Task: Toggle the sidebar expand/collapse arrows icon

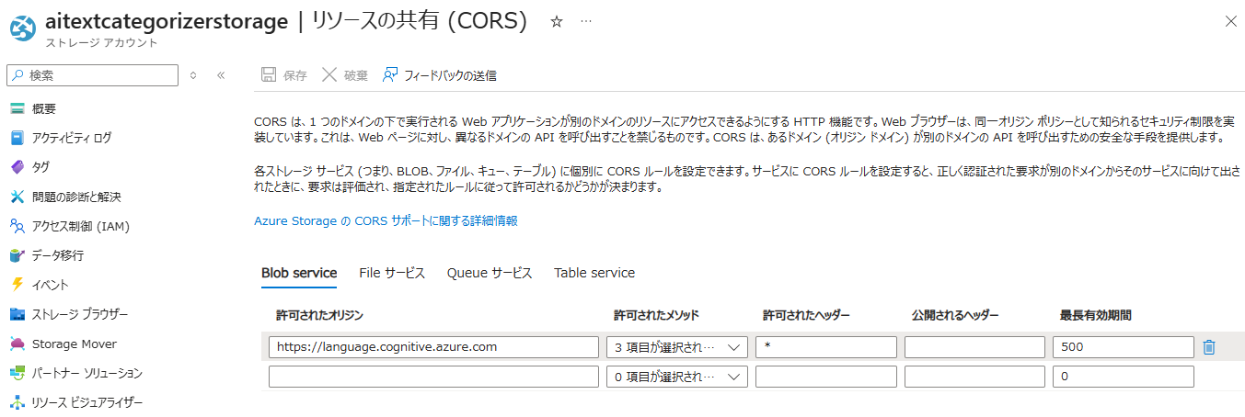Action: point(193,75)
